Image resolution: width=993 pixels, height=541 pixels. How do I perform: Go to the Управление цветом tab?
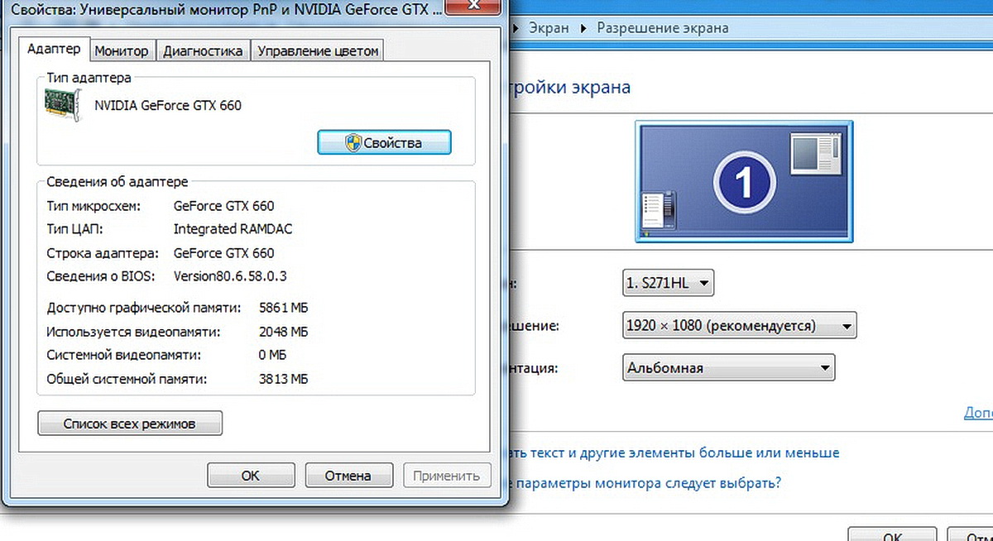tap(318, 50)
